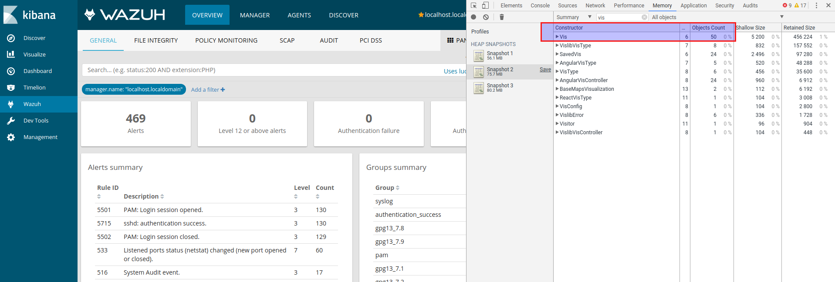This screenshot has width=835, height=282.
Task: Click the star icon next to localhost.localdomain
Action: pos(421,15)
